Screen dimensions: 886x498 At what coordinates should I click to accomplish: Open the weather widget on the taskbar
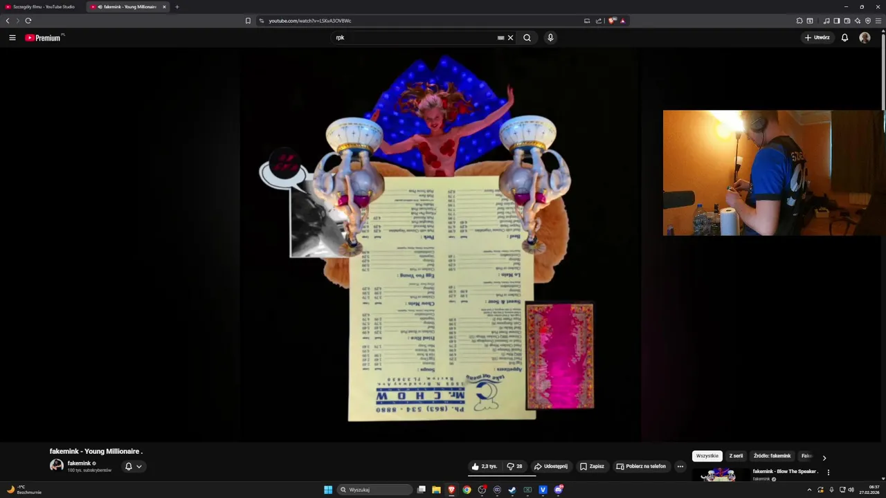pos(24,490)
